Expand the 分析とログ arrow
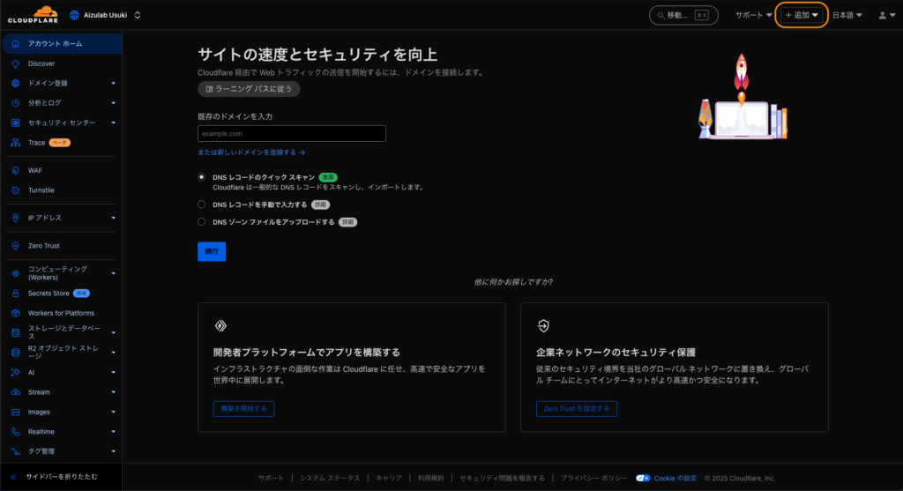The width and height of the screenshot is (903, 491). pyautogui.click(x=114, y=103)
